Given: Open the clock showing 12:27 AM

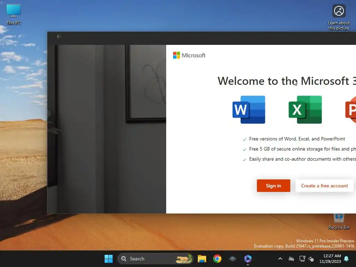Looking at the screenshot, I should click(330, 259).
